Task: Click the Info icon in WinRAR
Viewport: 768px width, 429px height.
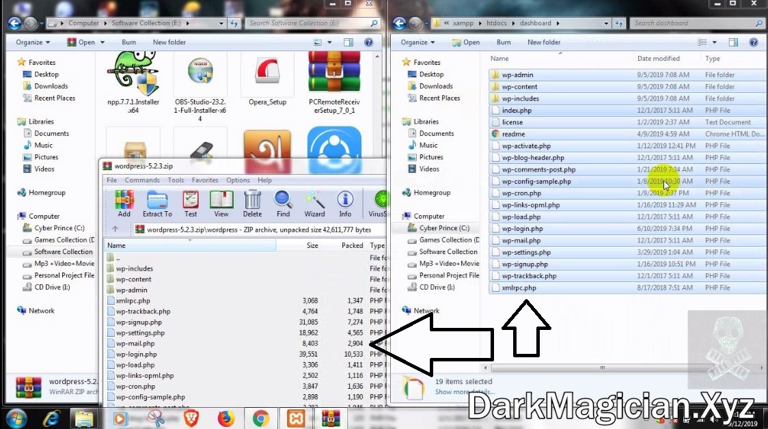Action: pyautogui.click(x=345, y=204)
